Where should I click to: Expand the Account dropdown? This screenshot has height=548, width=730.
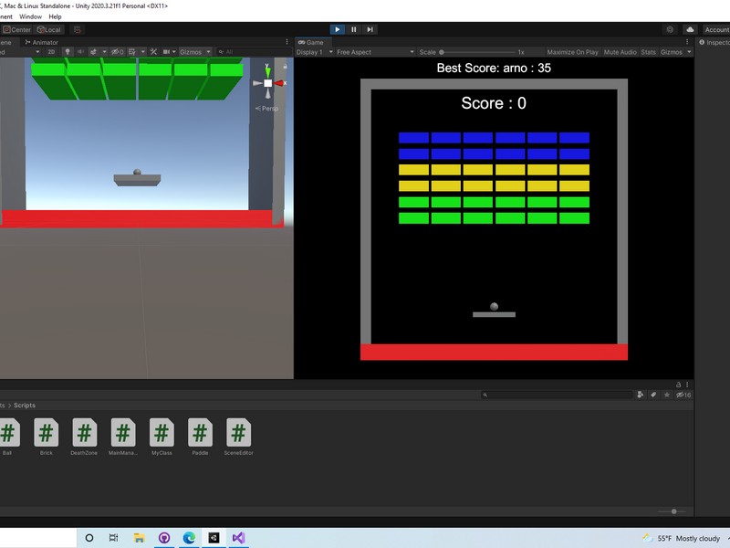tap(716, 29)
